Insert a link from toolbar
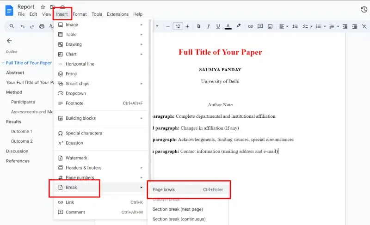370x225 pixels. pyautogui.click(x=250, y=26)
